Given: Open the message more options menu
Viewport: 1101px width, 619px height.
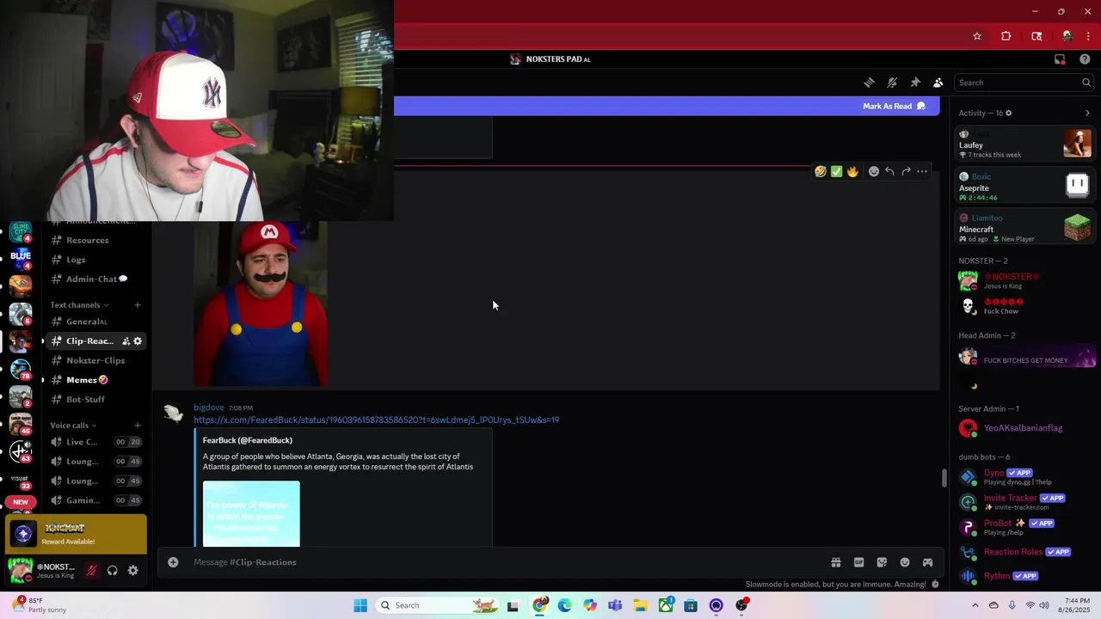Looking at the screenshot, I should pyautogui.click(x=922, y=171).
